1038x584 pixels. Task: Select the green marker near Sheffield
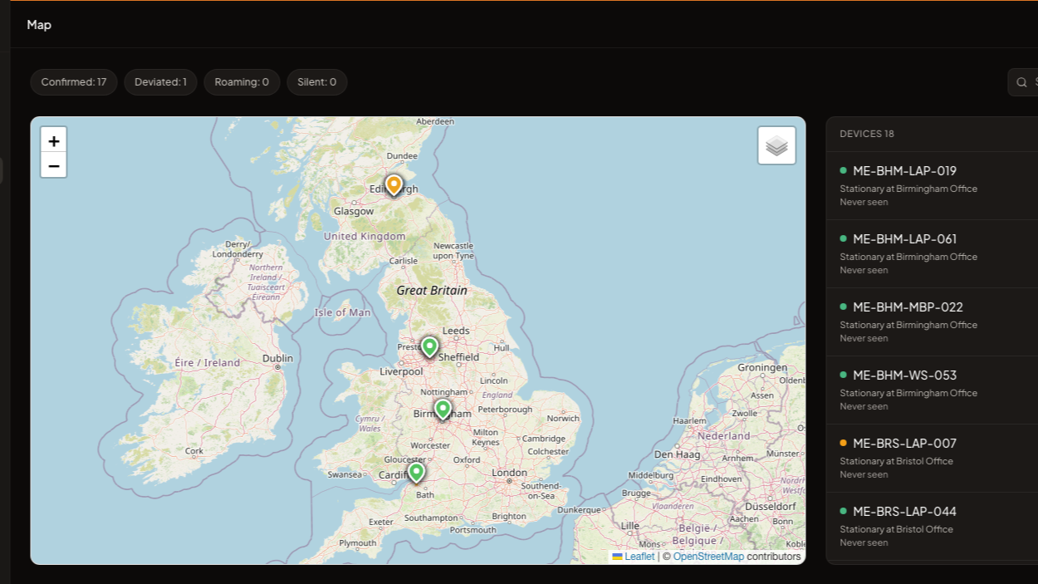coord(429,346)
